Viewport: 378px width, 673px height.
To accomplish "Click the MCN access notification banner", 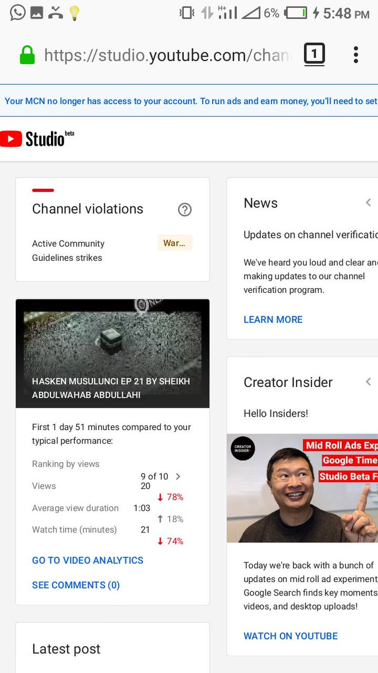I will (x=189, y=101).
